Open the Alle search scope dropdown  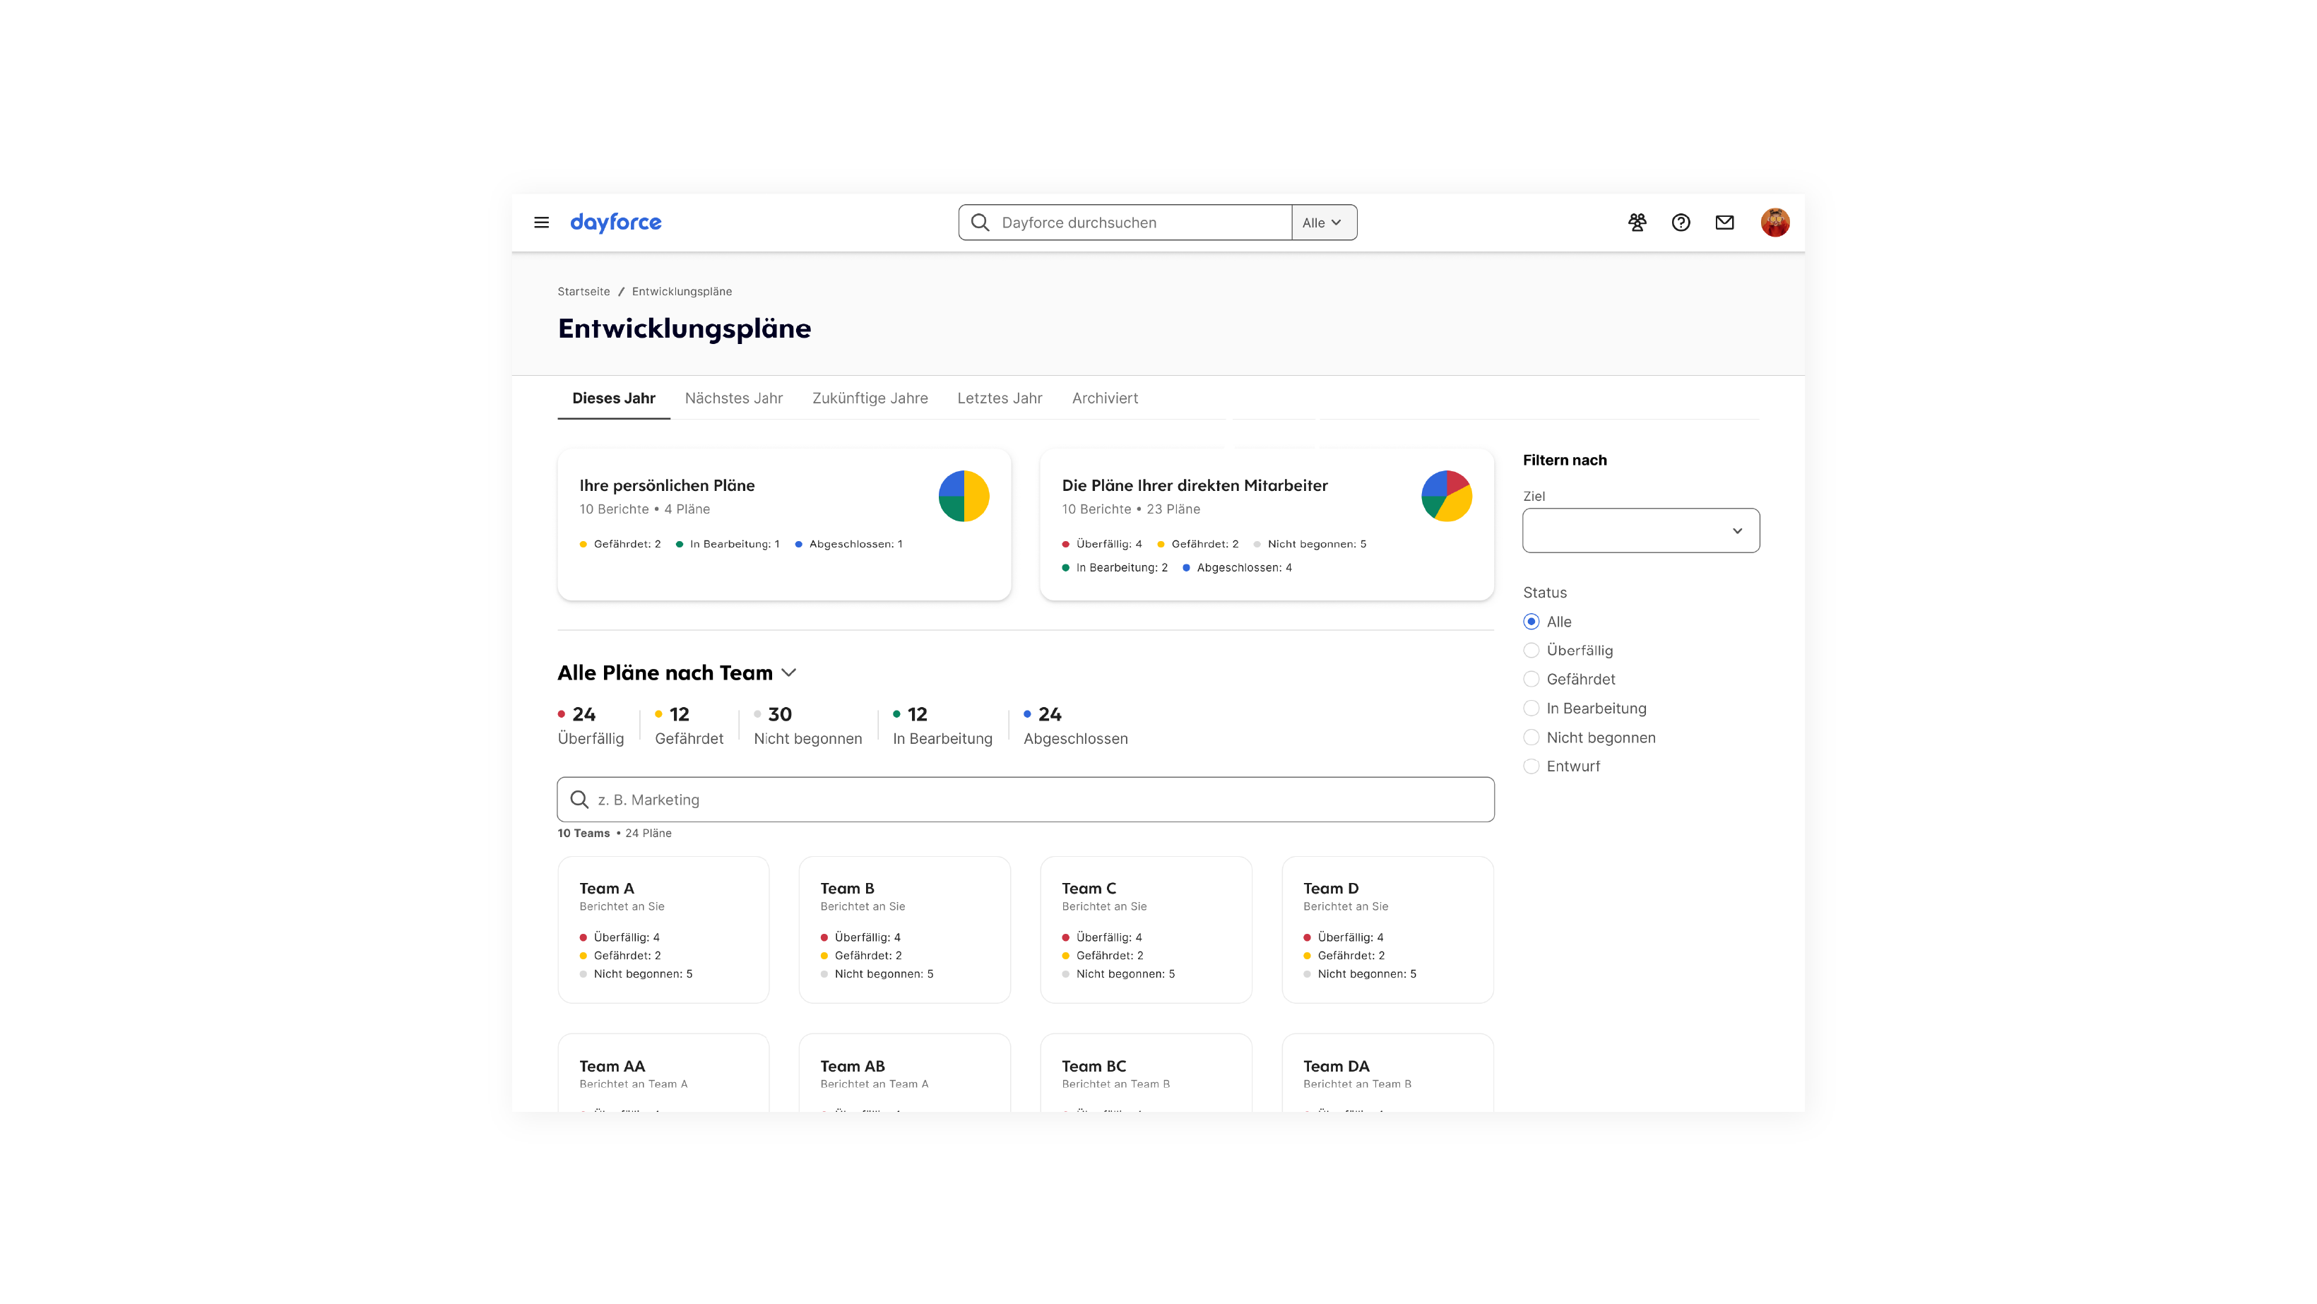(x=1323, y=222)
